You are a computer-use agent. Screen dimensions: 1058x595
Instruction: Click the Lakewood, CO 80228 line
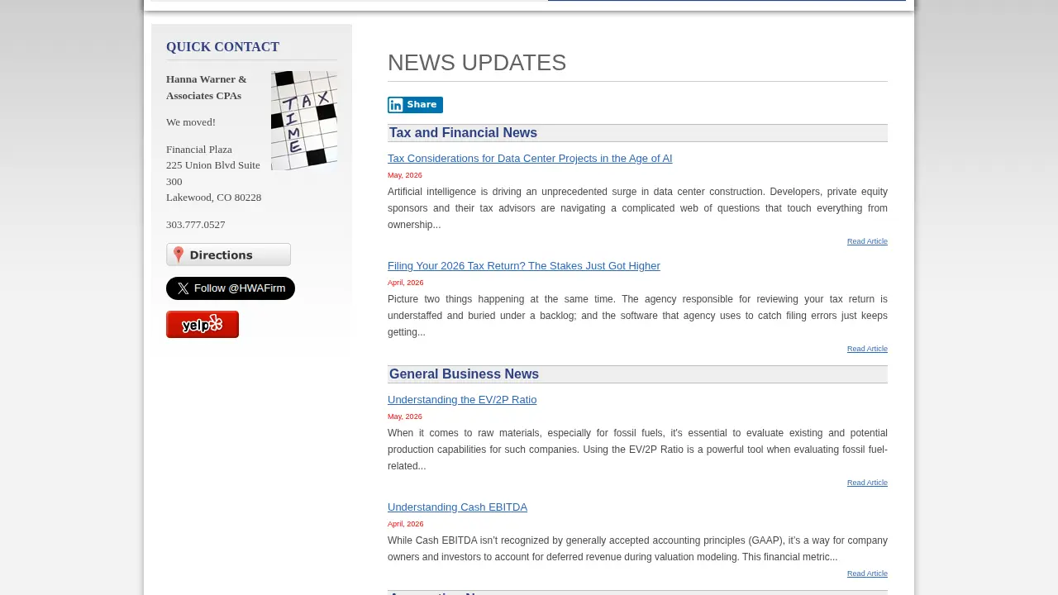(213, 198)
